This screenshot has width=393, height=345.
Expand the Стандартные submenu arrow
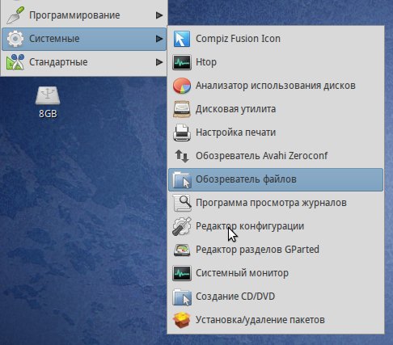point(159,62)
